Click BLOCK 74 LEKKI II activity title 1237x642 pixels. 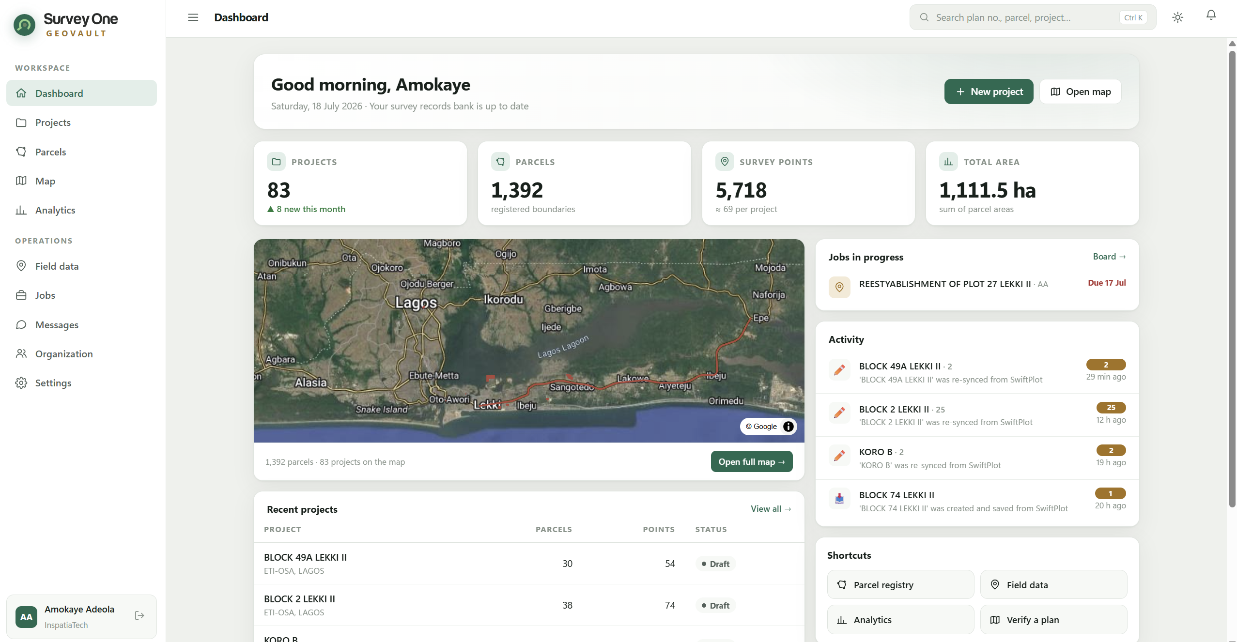[897, 495]
